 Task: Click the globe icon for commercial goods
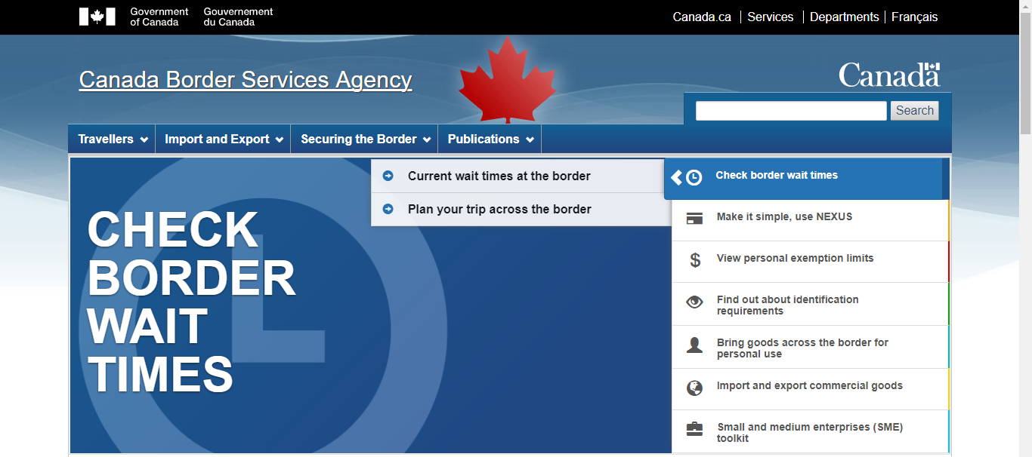pos(694,388)
